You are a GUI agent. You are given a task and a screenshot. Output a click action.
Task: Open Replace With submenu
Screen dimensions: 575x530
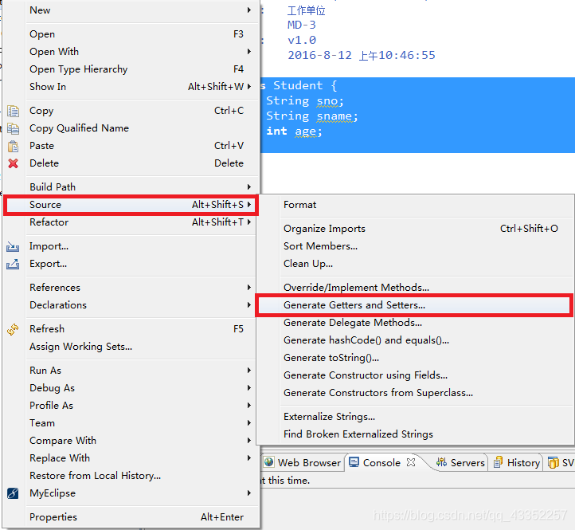131,458
